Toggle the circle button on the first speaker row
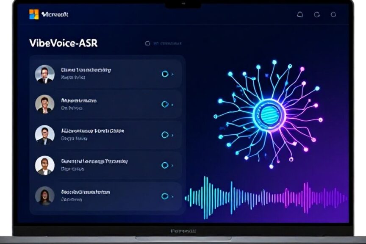 point(165,74)
